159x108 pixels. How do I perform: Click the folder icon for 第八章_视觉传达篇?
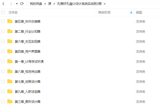pyautogui.click(x=10, y=71)
